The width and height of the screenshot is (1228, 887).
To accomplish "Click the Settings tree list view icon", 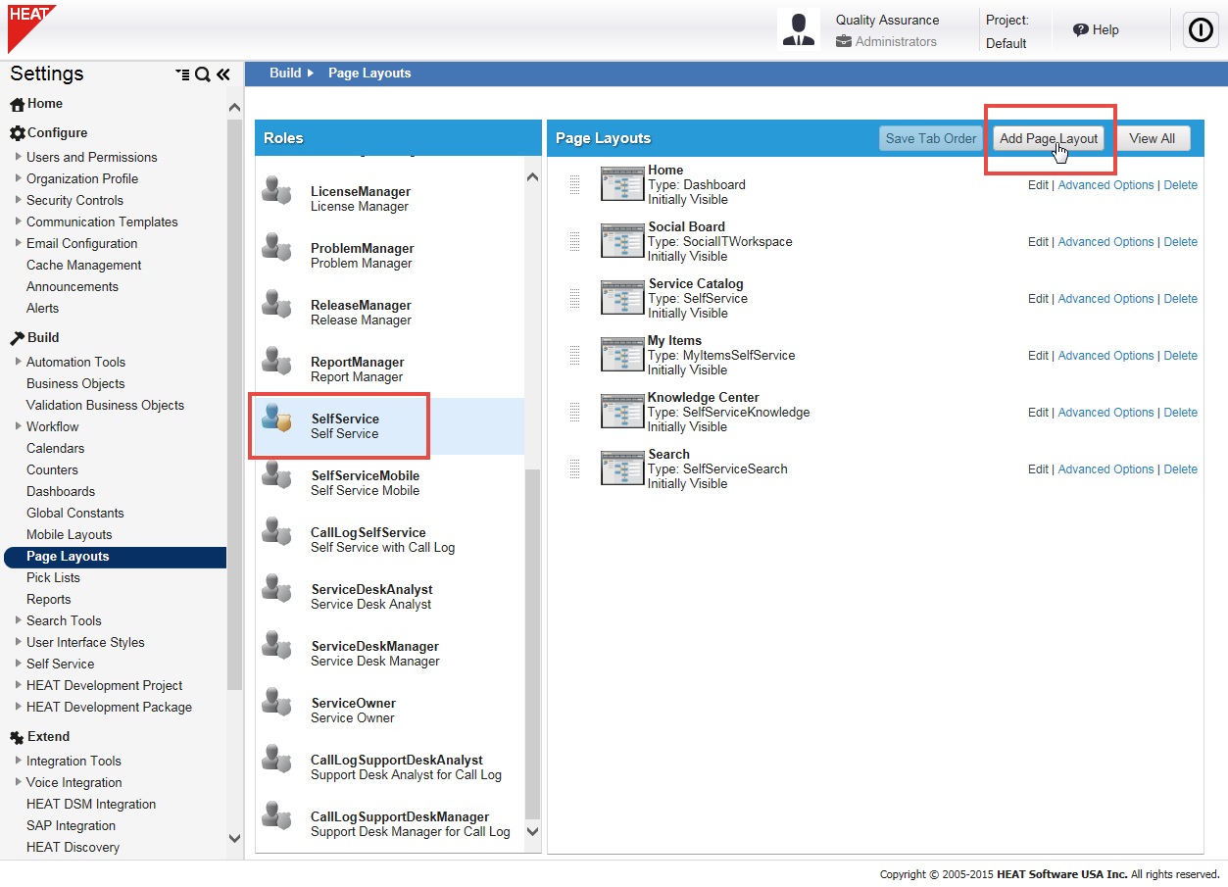I will pyautogui.click(x=182, y=74).
